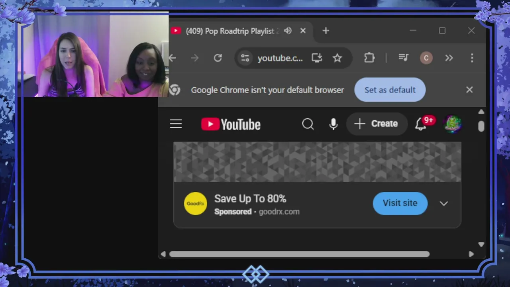View site information icon in address bar
The height and width of the screenshot is (287, 510).
pyautogui.click(x=245, y=58)
